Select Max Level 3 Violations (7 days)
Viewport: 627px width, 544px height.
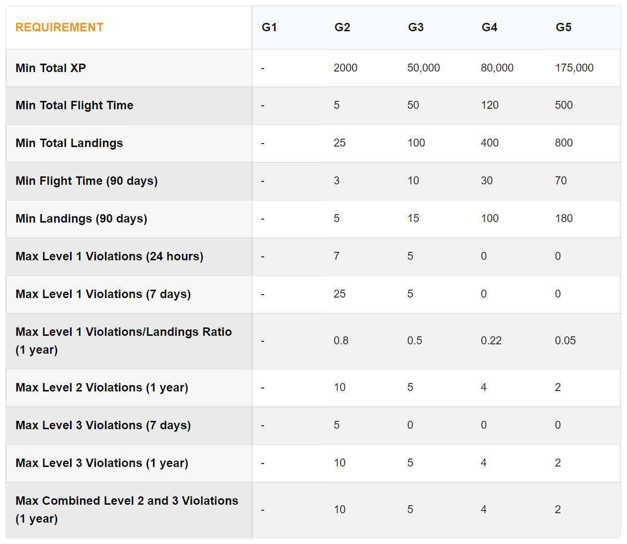pyautogui.click(x=103, y=425)
